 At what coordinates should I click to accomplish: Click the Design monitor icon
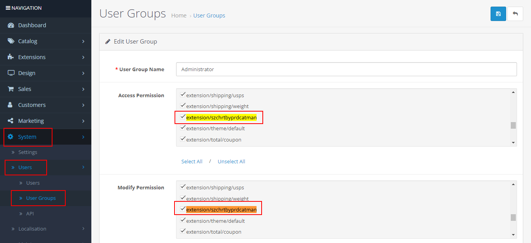[11, 73]
